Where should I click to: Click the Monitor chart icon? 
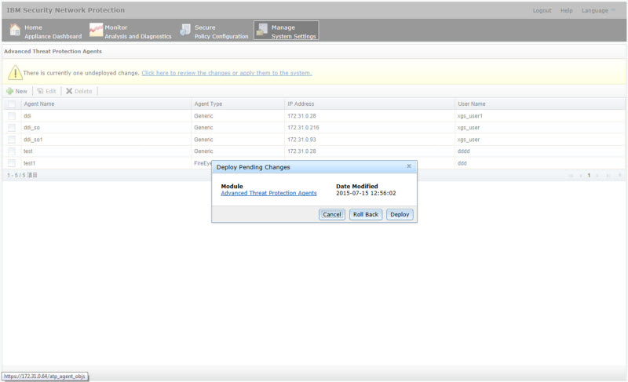pos(96,31)
